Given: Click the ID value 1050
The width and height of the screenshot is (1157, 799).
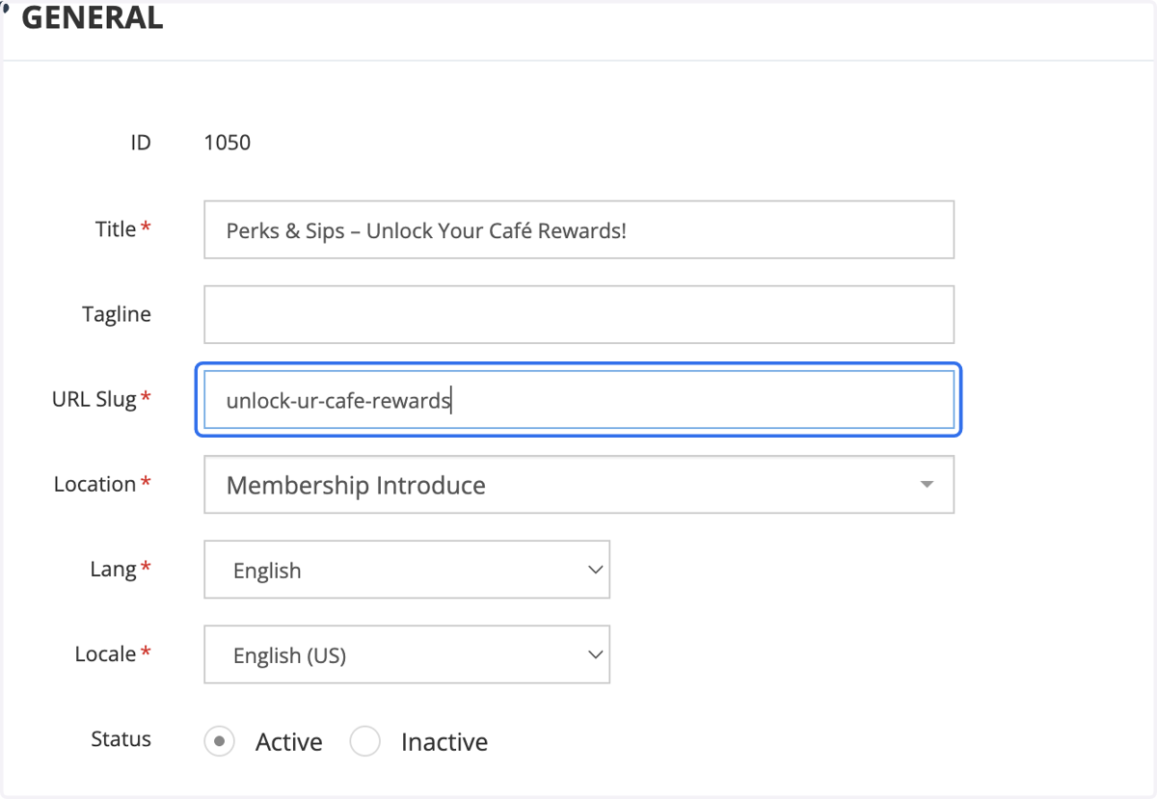Looking at the screenshot, I should tap(228, 143).
